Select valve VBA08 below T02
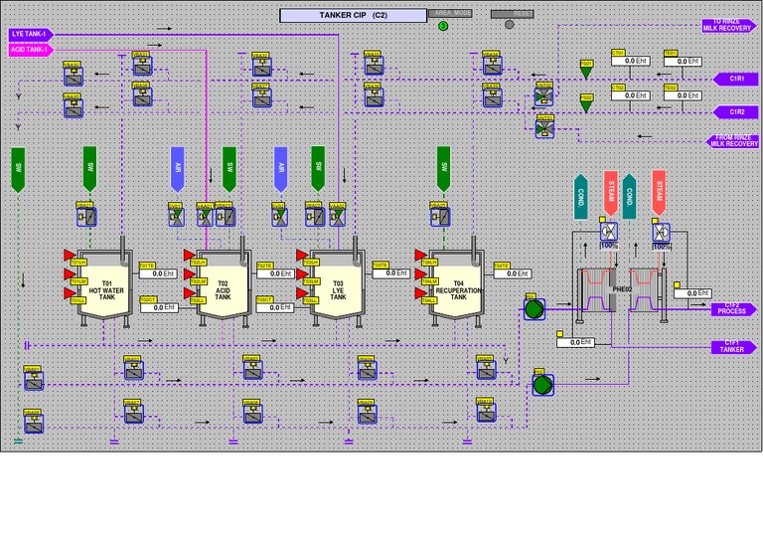Image resolution: width=763 pixels, height=540 pixels. pos(253,414)
